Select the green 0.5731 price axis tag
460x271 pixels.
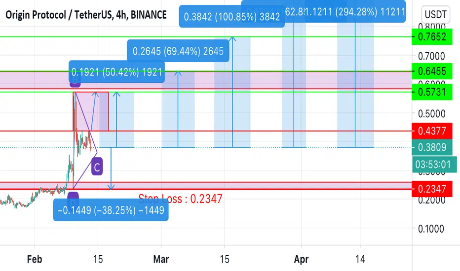[x=432, y=92]
